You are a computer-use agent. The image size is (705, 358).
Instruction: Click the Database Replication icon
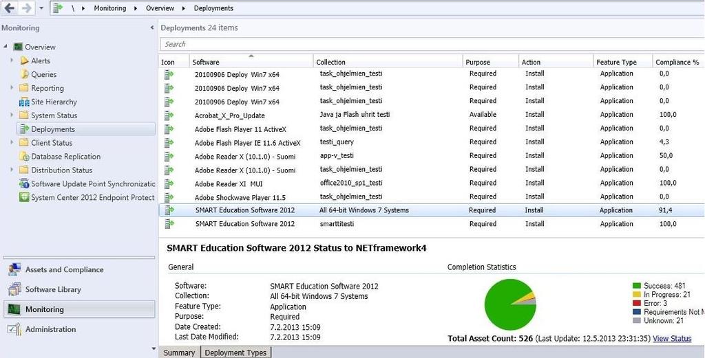(x=24, y=157)
